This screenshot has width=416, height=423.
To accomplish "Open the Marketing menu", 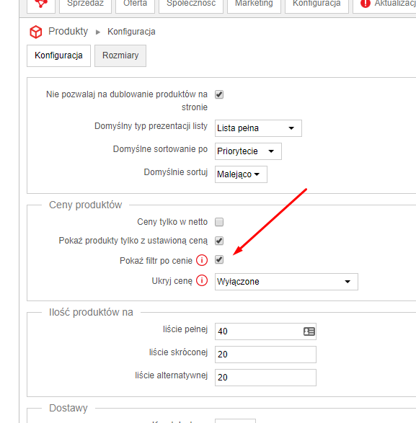I will coord(254,4).
